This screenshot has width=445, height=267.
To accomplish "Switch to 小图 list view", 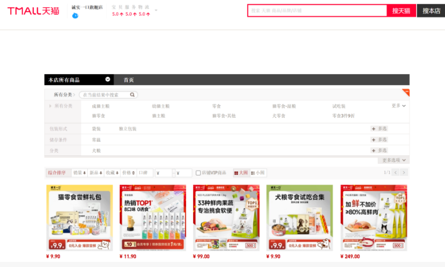I will click(x=258, y=173).
